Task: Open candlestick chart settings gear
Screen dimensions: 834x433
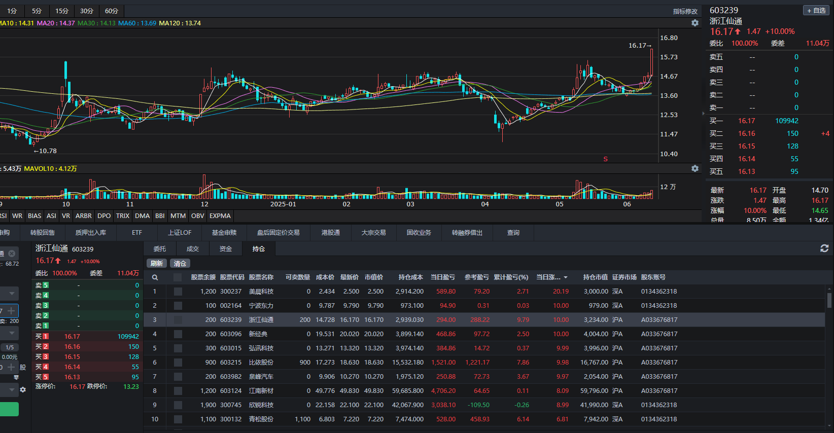Action: (x=695, y=23)
